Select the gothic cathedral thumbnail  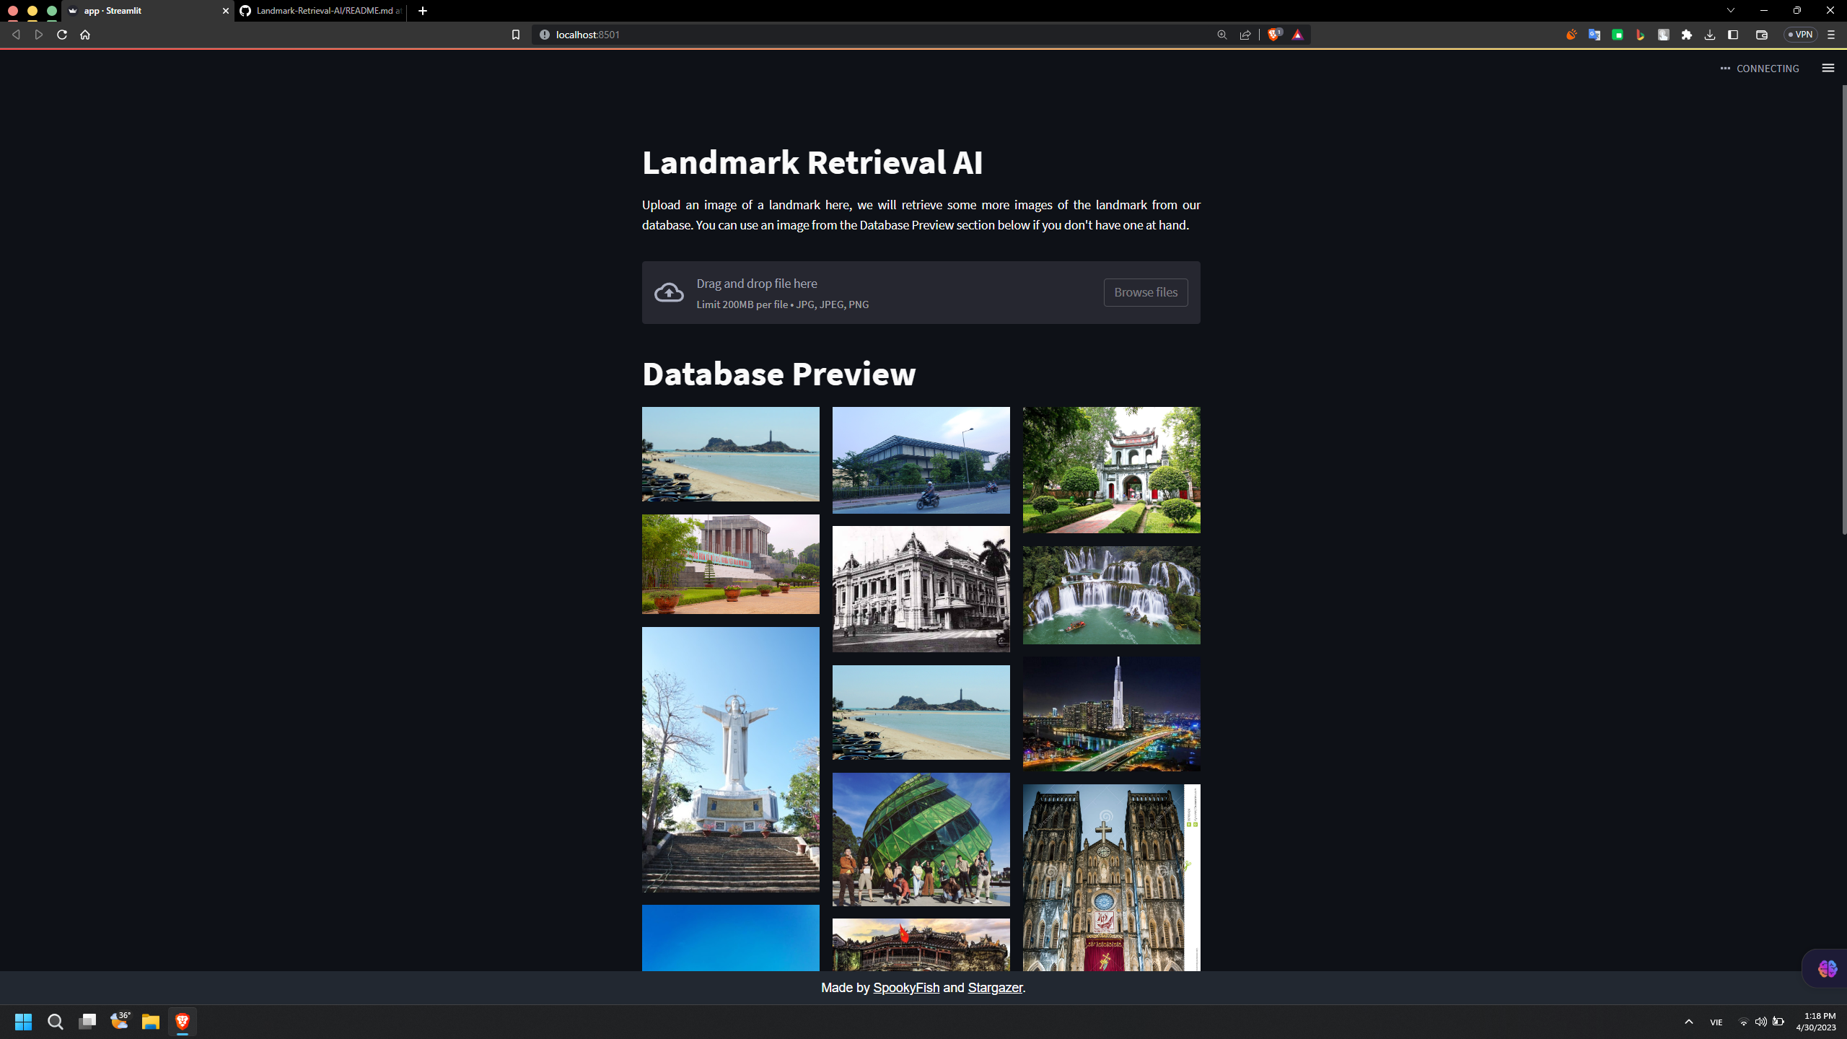tap(1111, 877)
